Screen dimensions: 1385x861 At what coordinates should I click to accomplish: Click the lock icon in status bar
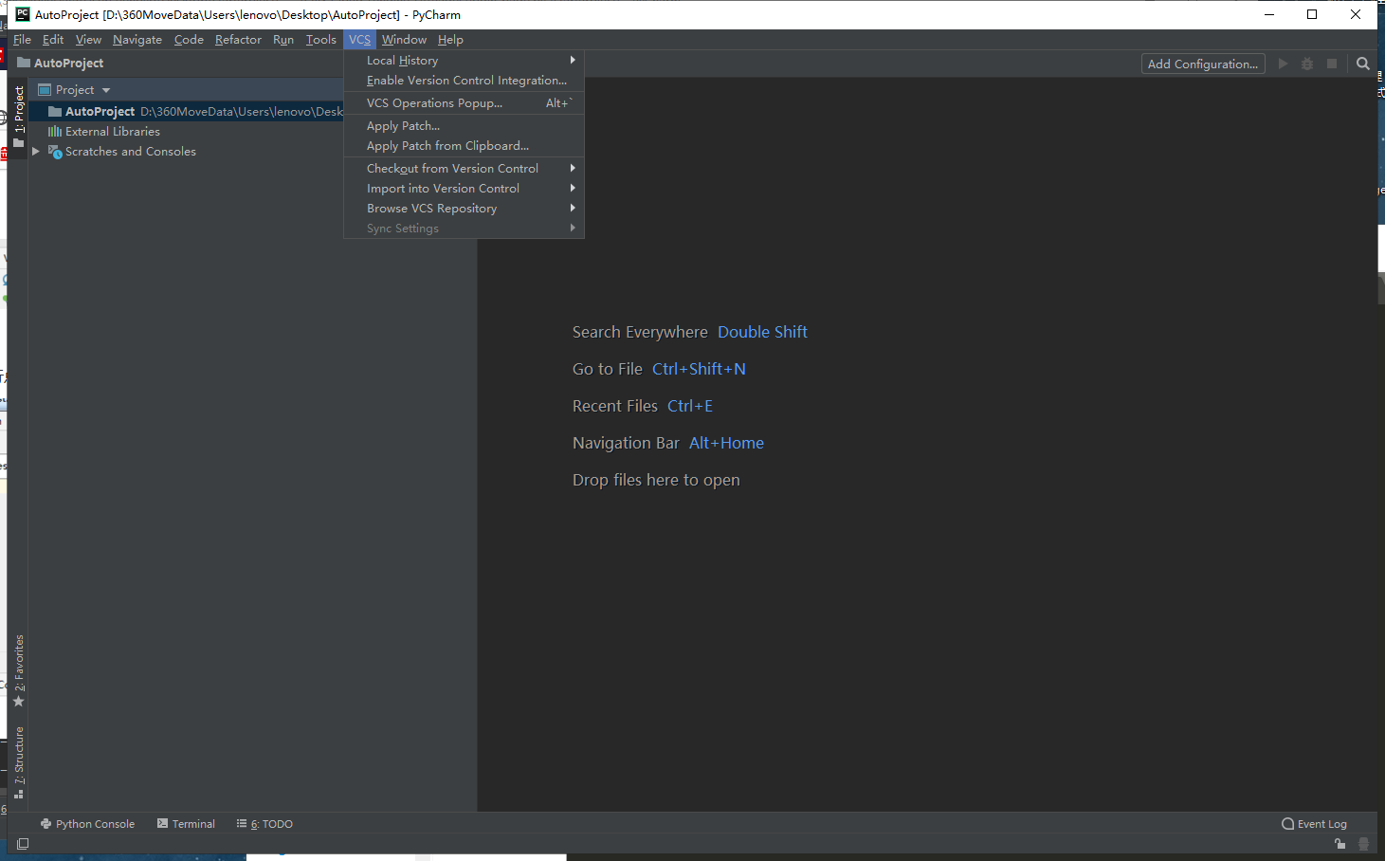[x=1339, y=843]
